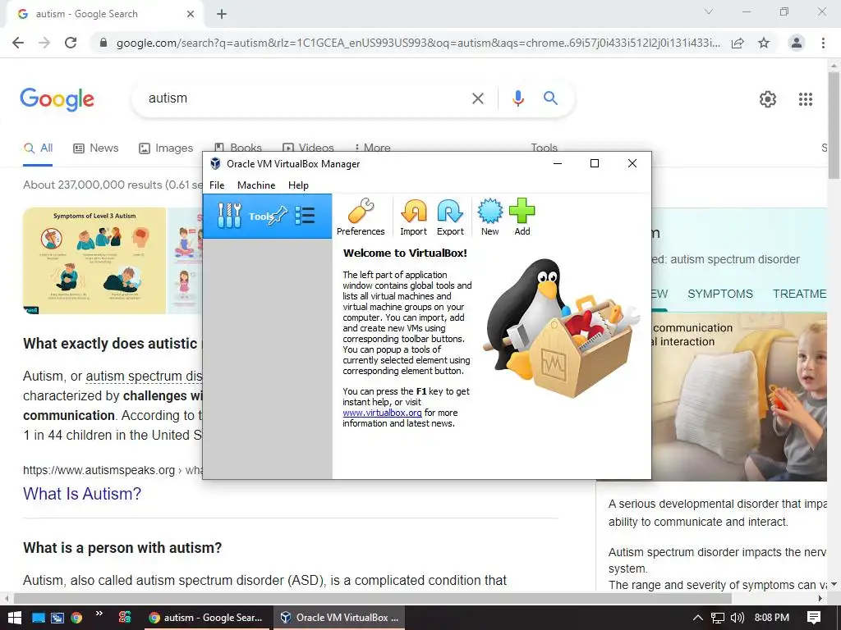Click the horizontal page scrollbar thumb
Image resolution: width=841 pixels, height=630 pixels.
373,598
